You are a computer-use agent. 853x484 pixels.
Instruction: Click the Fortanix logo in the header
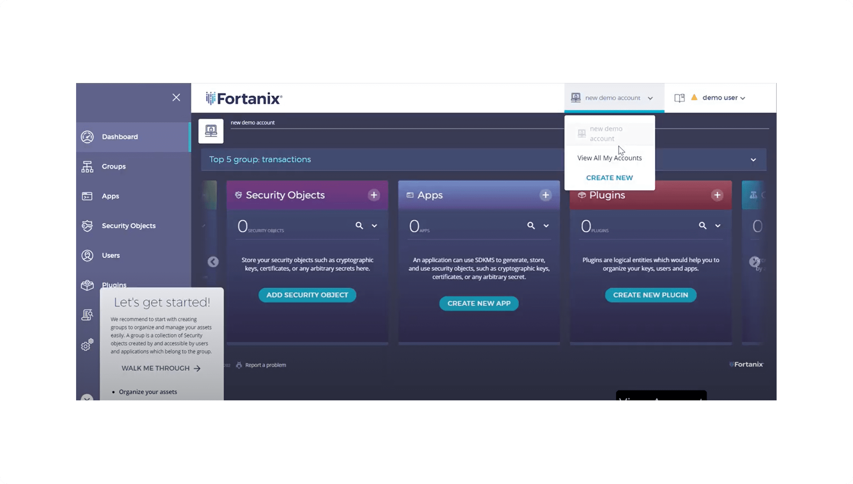(x=244, y=98)
